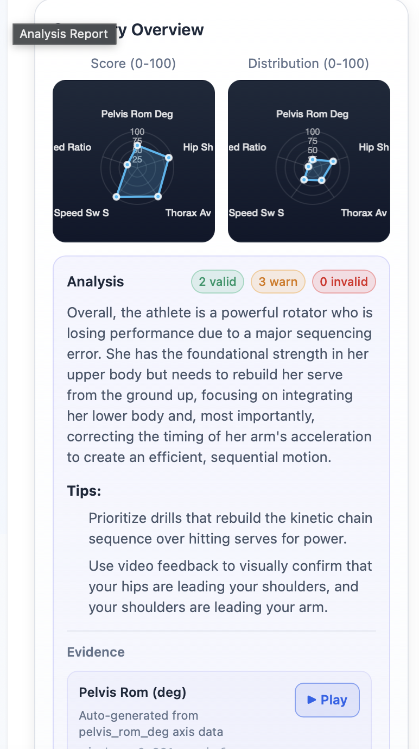Click the Thorax Av vertex on Score radar
419x749 pixels.
point(157,196)
